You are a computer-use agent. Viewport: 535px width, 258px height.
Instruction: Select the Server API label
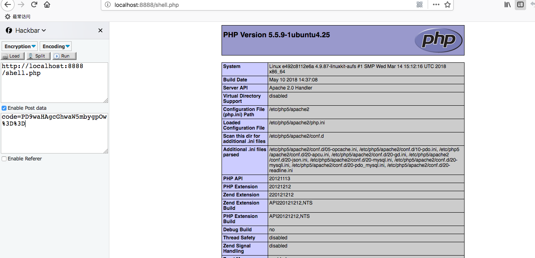tap(235, 88)
